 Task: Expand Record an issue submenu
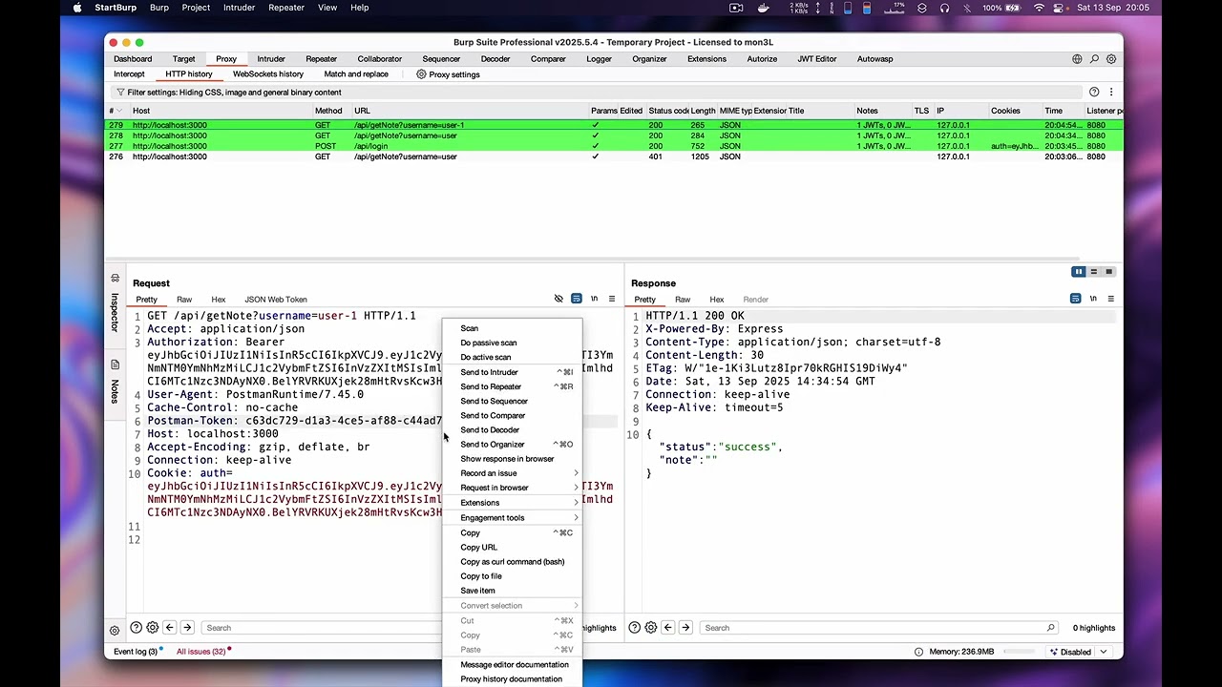[x=513, y=473]
